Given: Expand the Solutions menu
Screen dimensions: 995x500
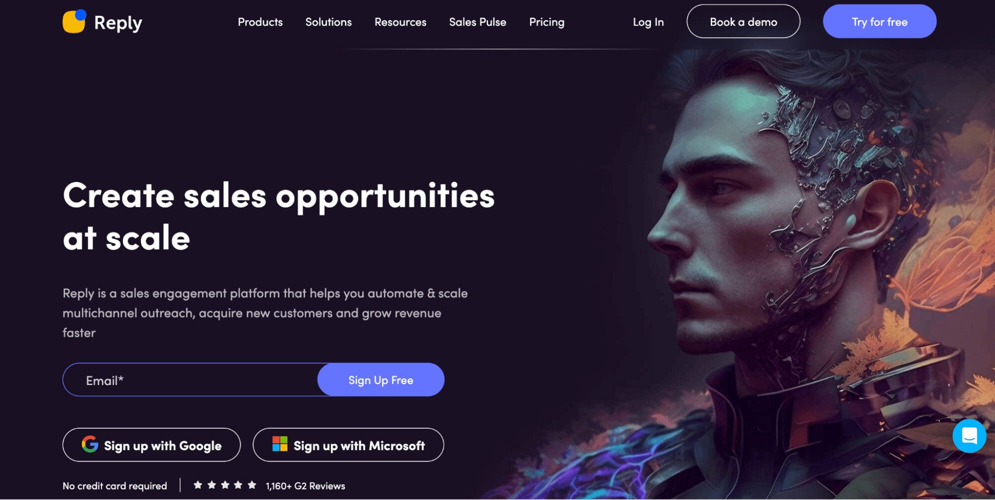Looking at the screenshot, I should click(329, 22).
